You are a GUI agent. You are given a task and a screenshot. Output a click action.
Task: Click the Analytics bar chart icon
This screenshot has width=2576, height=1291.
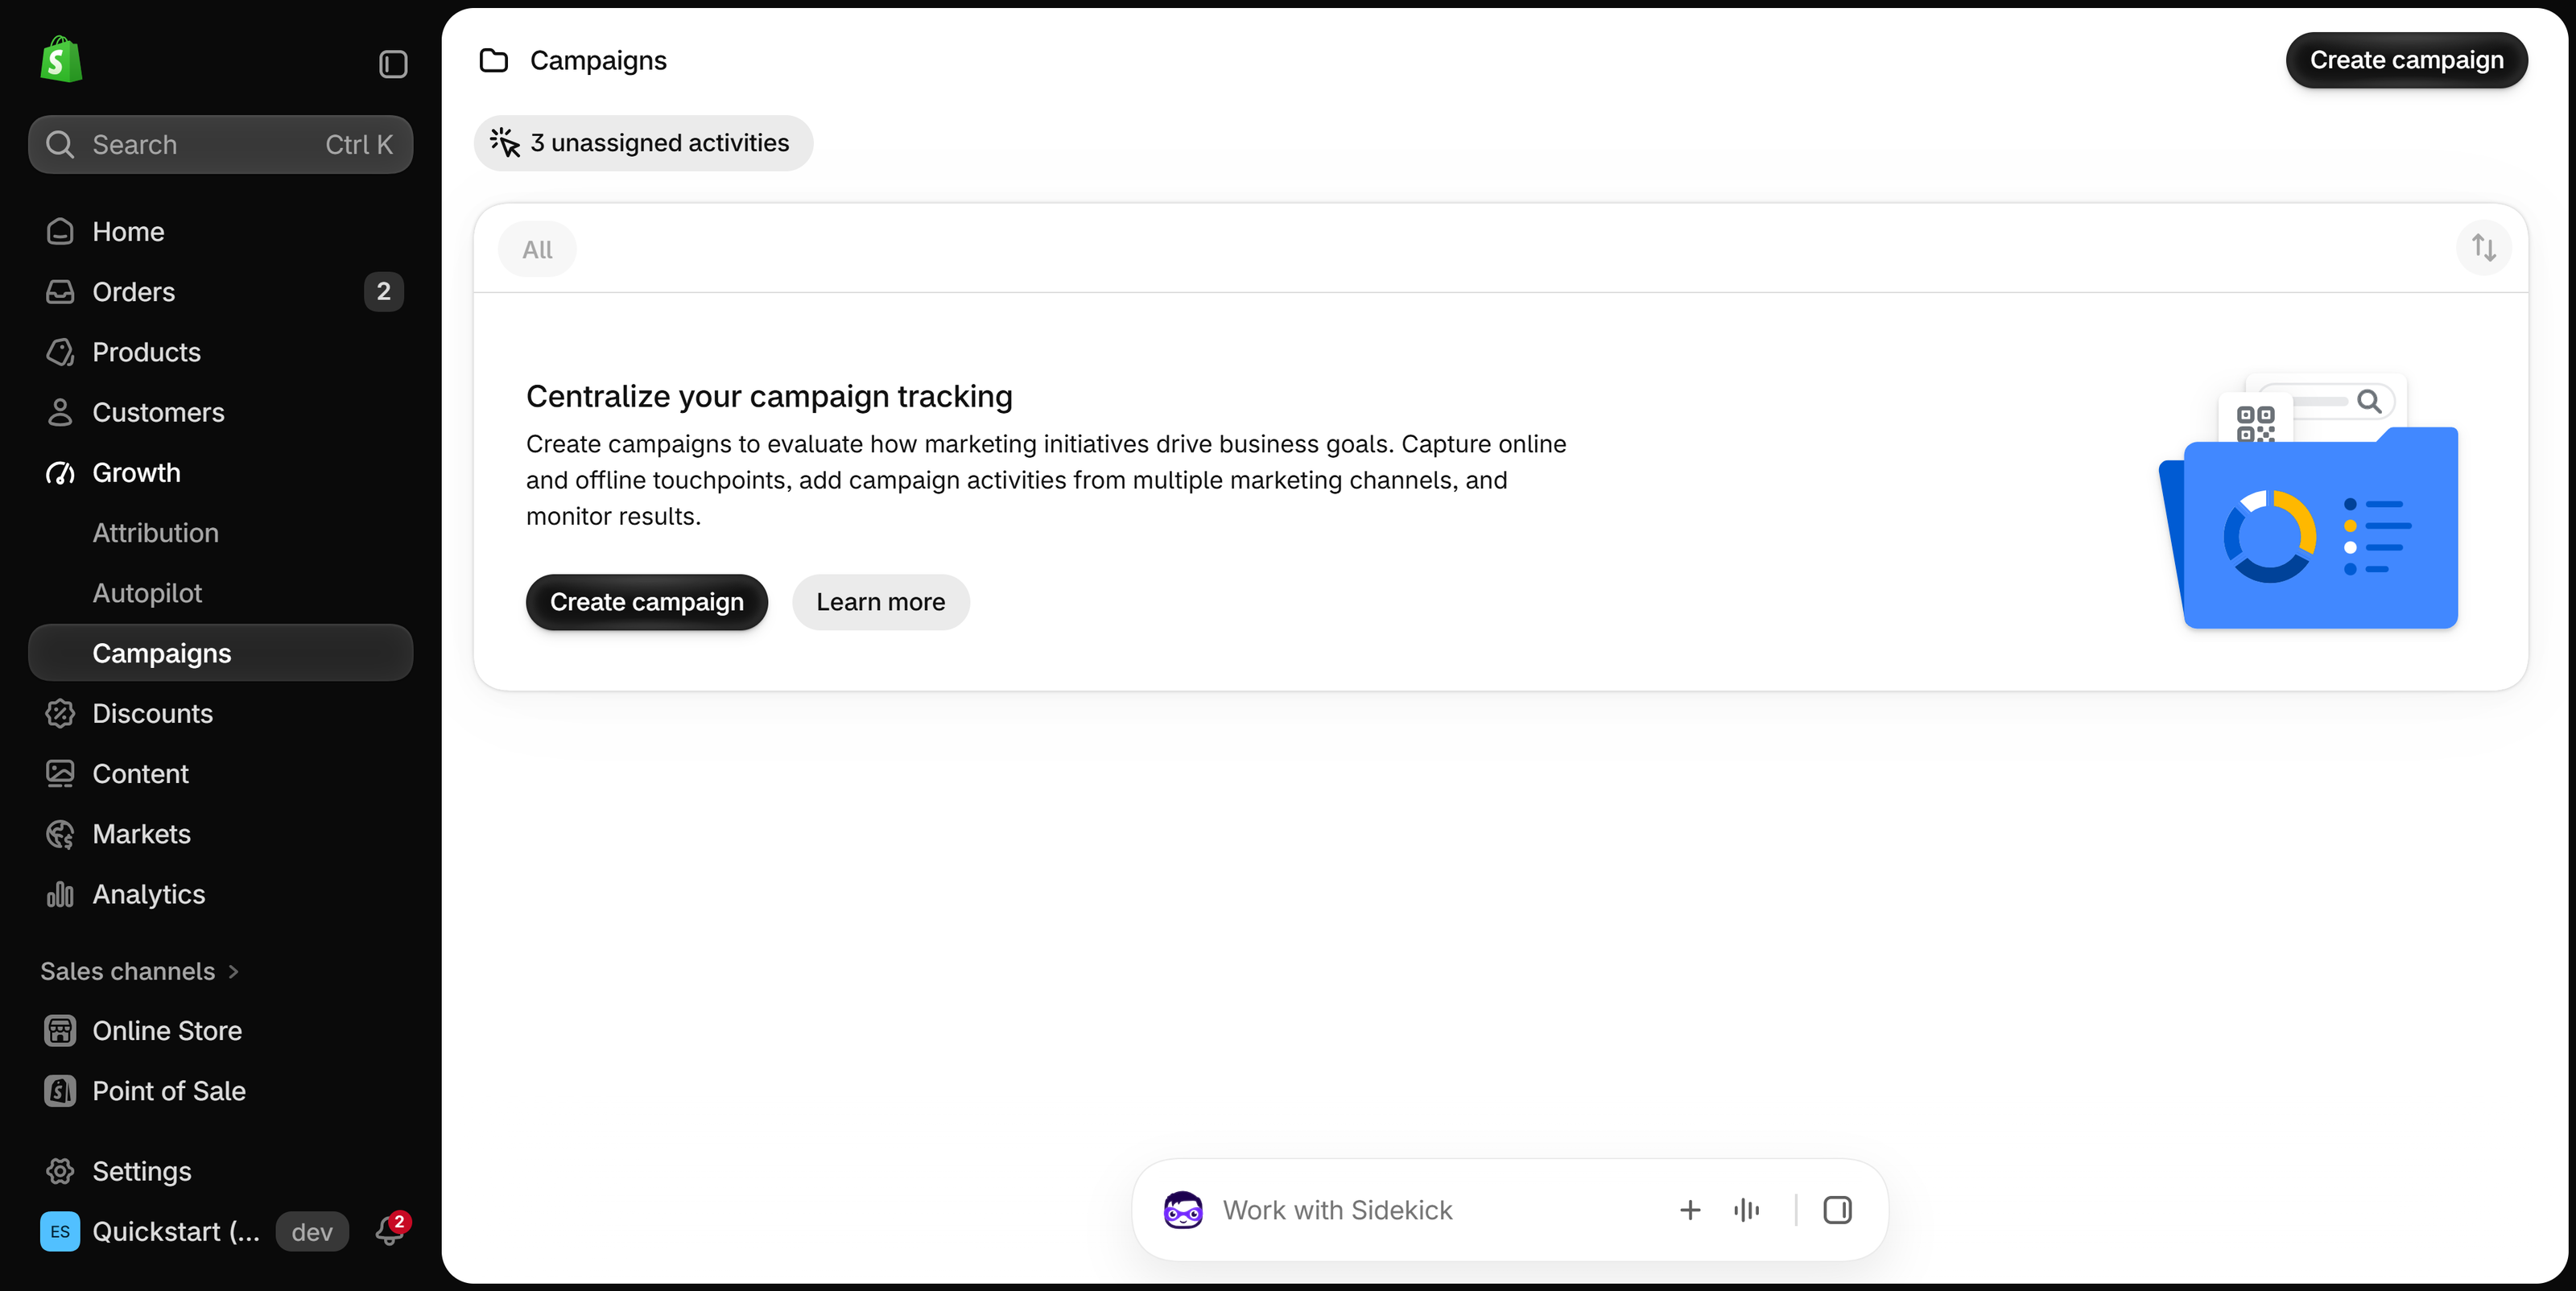pos(60,894)
